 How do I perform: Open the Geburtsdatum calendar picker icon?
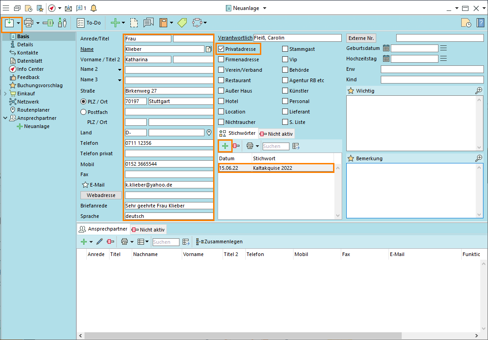[x=386, y=48]
